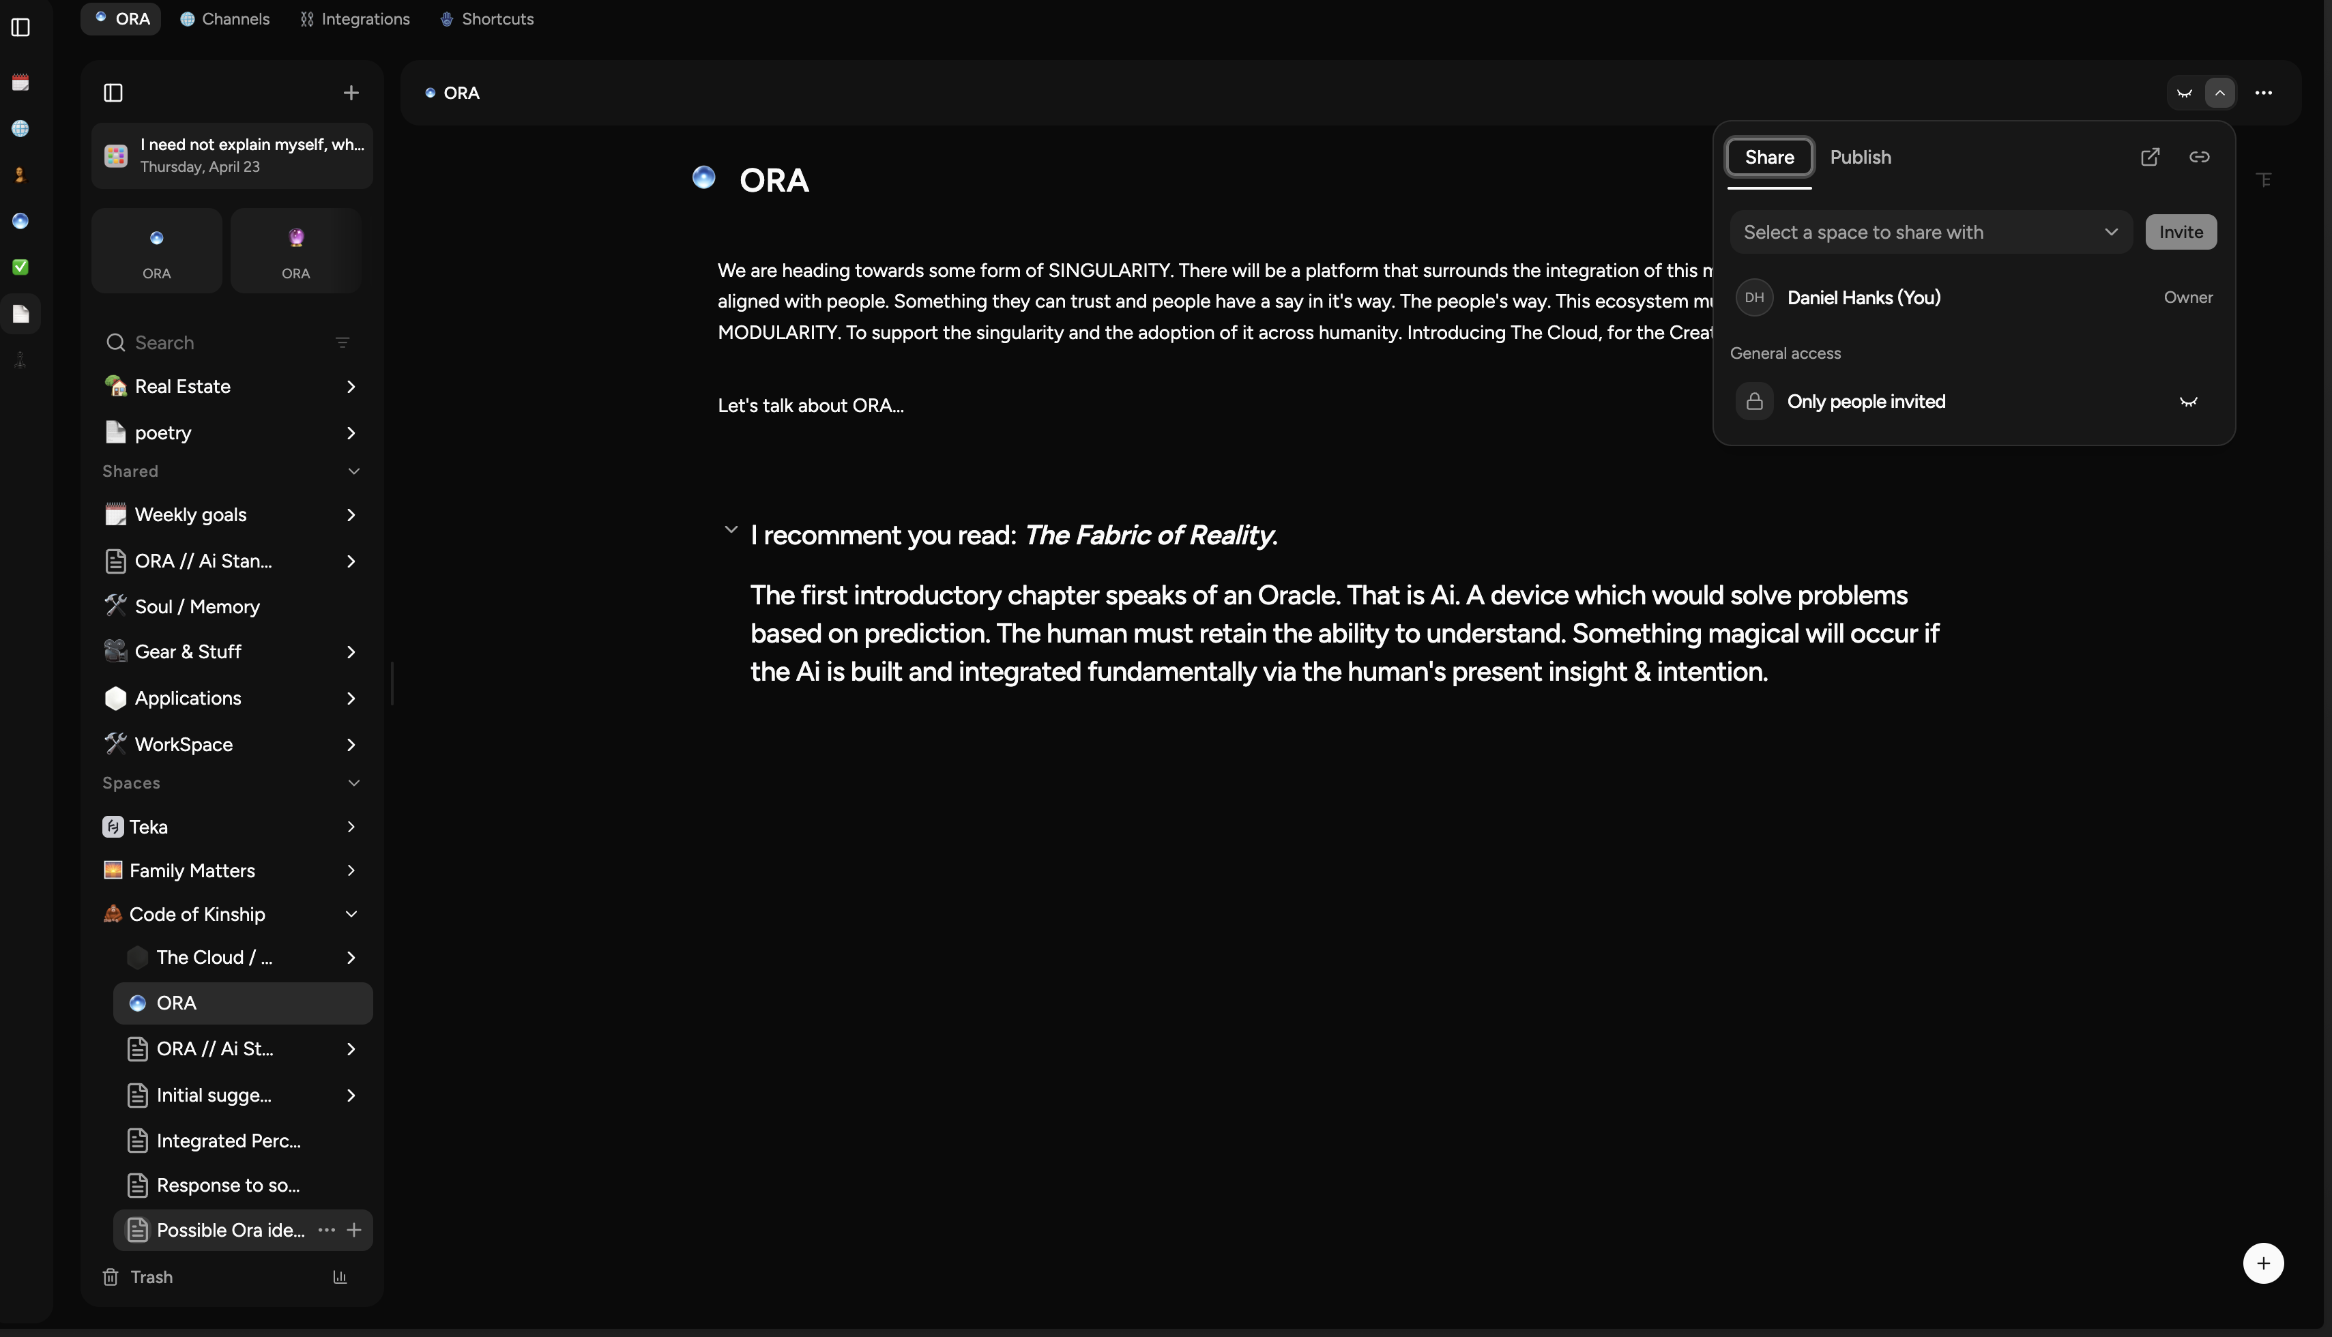
Task: Collapse the Fabric of Reality toggle heading
Action: 730,530
